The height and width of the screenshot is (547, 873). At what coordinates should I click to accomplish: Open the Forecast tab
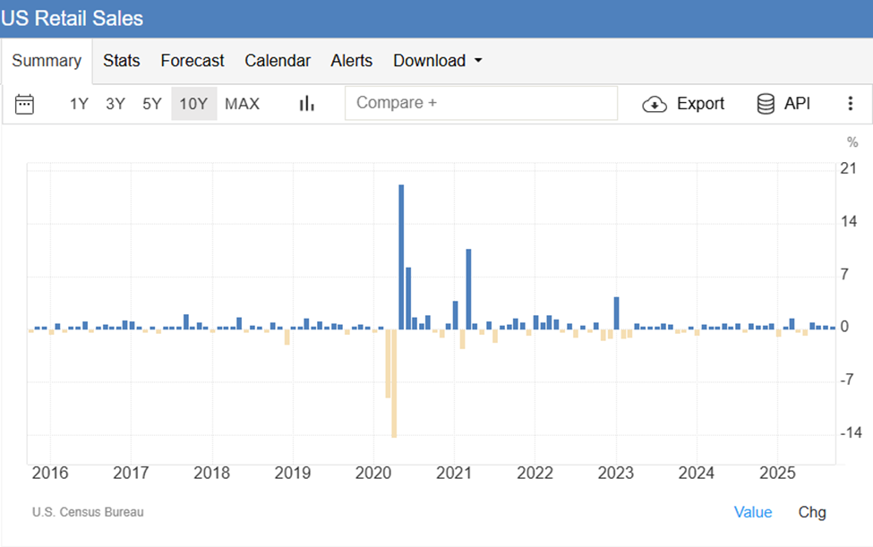click(193, 61)
